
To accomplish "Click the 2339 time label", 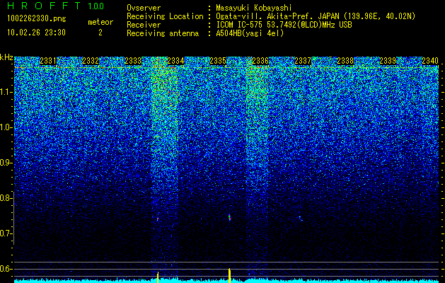I will pos(388,61).
